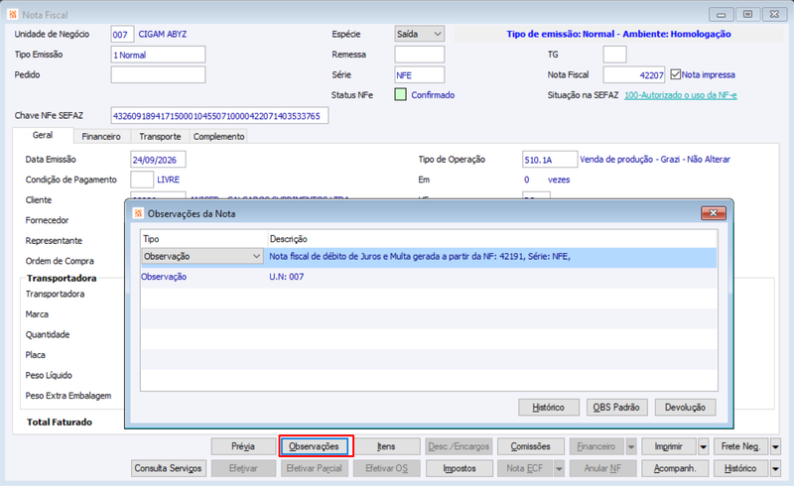Click the Histórico button in the bottom row

click(x=740, y=468)
